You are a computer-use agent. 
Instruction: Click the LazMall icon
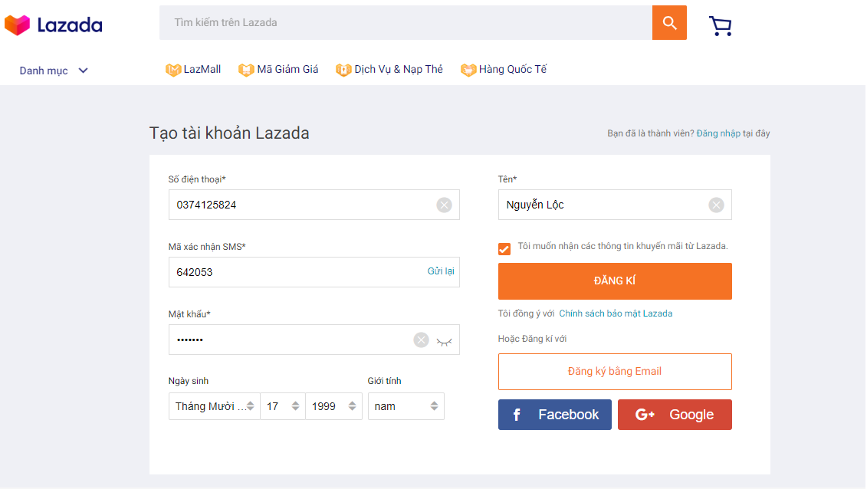[x=173, y=70]
